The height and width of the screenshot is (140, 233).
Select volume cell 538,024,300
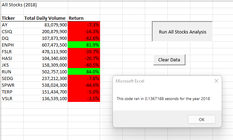tap(45, 85)
